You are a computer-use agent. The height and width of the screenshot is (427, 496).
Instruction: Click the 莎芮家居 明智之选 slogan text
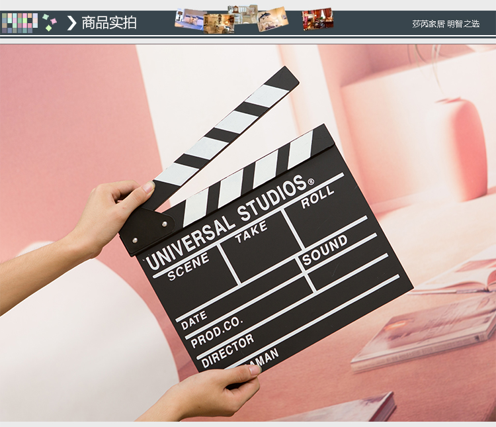pyautogui.click(x=446, y=24)
